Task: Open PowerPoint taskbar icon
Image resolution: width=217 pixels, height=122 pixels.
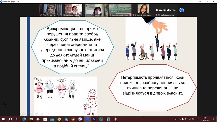Action: 73,119
